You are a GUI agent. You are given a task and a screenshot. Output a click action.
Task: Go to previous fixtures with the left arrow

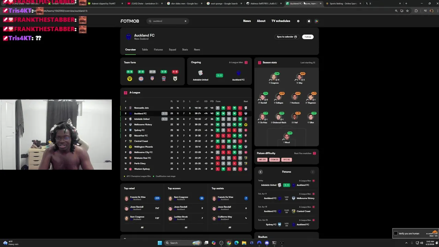pos(260,172)
